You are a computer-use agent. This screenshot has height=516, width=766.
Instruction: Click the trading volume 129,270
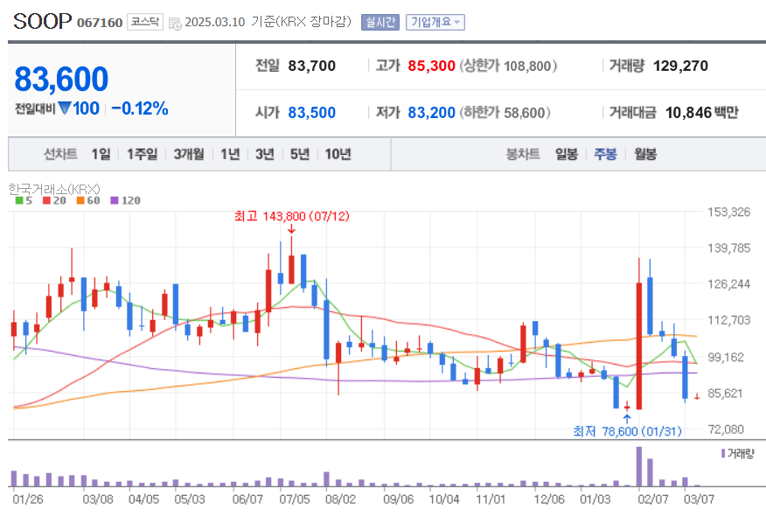[x=680, y=66]
